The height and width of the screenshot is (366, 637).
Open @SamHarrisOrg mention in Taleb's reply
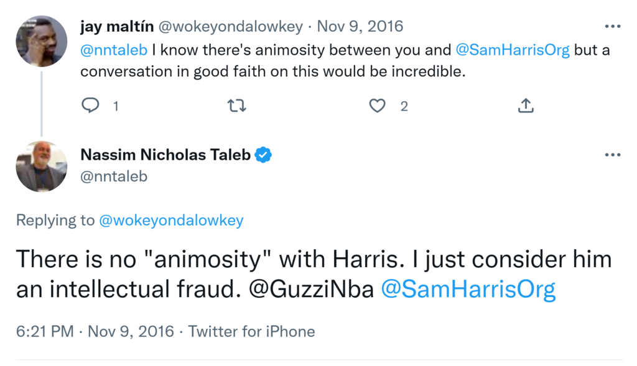tap(468, 290)
